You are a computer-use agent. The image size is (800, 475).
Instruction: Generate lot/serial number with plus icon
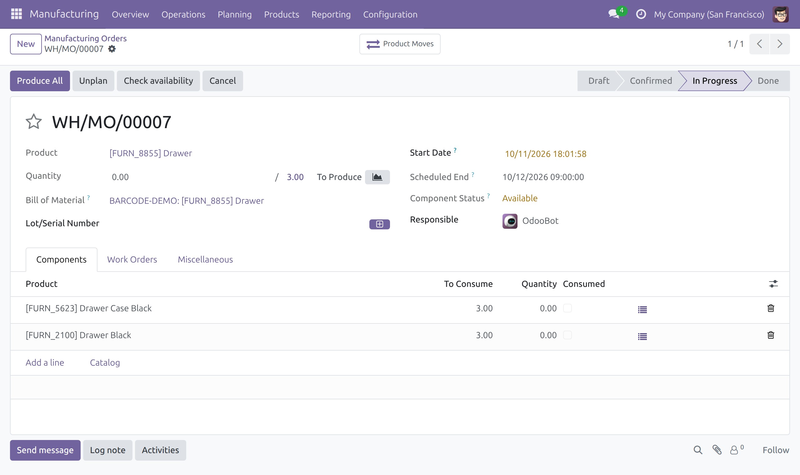coord(379,224)
